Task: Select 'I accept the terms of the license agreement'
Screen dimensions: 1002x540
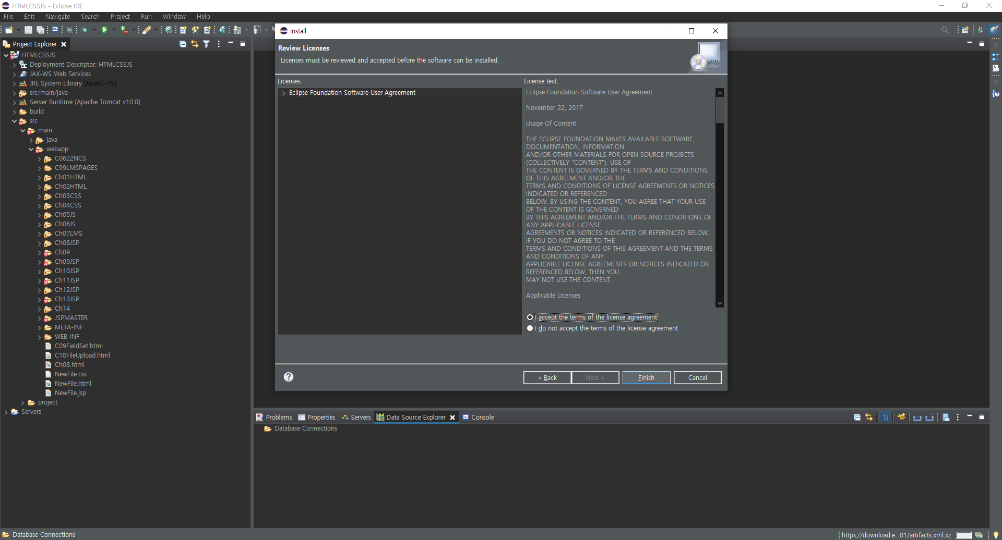Action: (x=530, y=317)
